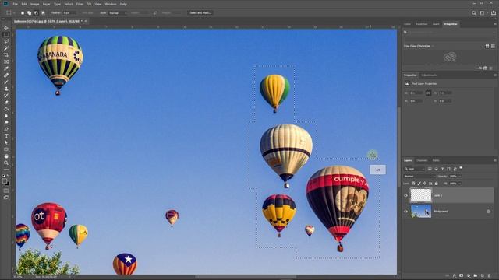Select the Pen tool

click(6, 129)
